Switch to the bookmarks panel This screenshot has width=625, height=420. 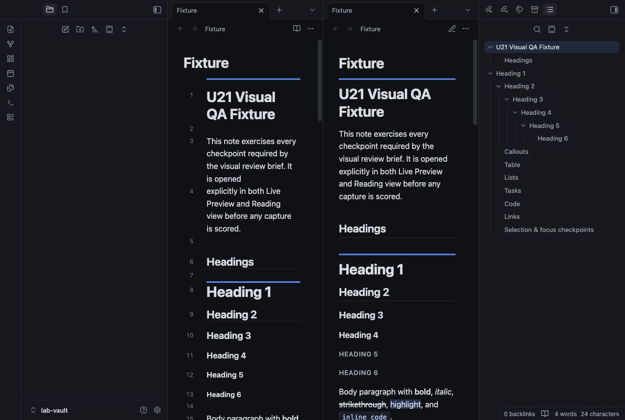coord(65,10)
